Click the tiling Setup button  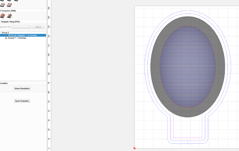[x=38, y=27]
